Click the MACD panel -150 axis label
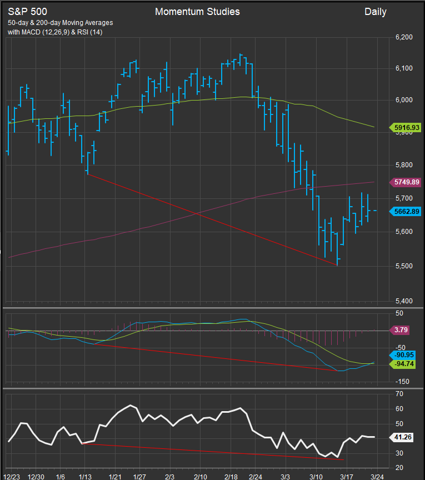The height and width of the screenshot is (480, 425). pyautogui.click(x=402, y=382)
